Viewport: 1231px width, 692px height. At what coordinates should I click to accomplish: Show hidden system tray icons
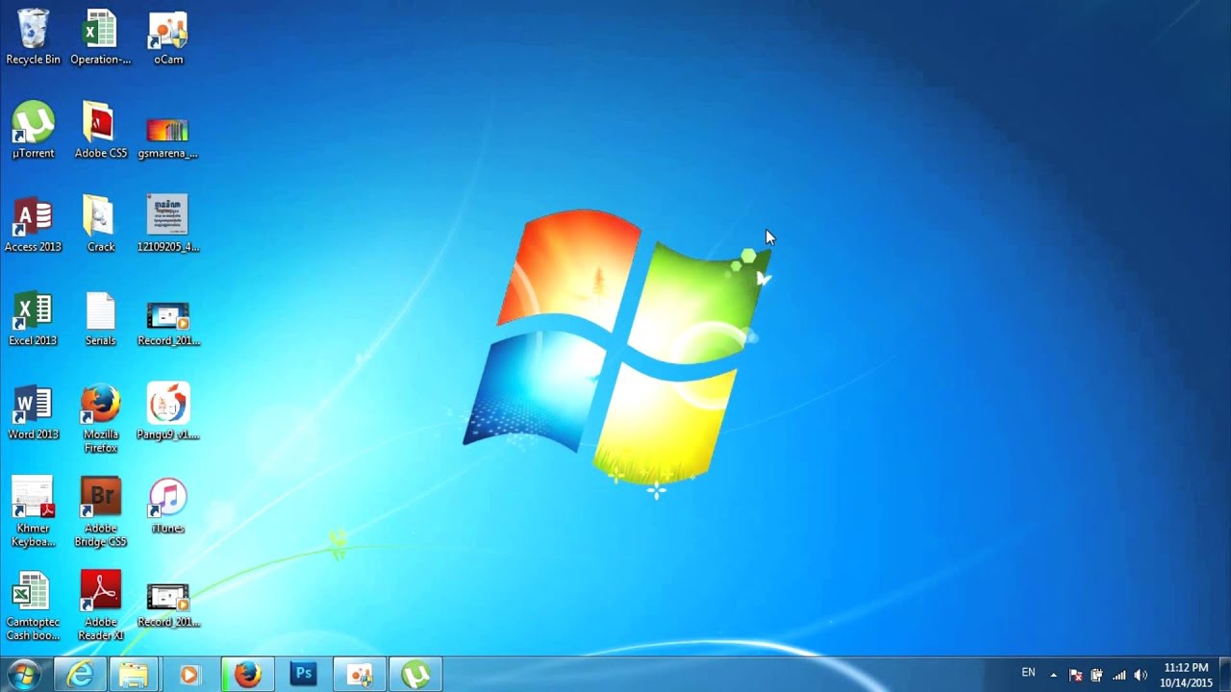point(1053,675)
